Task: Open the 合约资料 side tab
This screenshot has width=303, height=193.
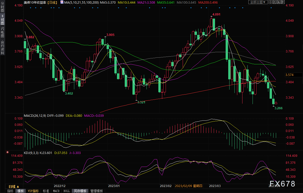Action: 3,48
